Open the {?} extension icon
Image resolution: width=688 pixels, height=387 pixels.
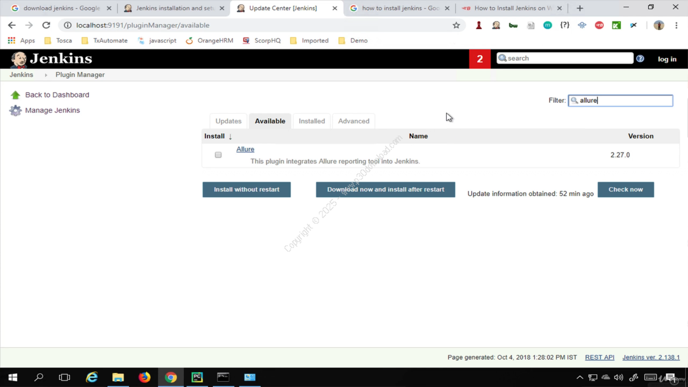click(565, 25)
